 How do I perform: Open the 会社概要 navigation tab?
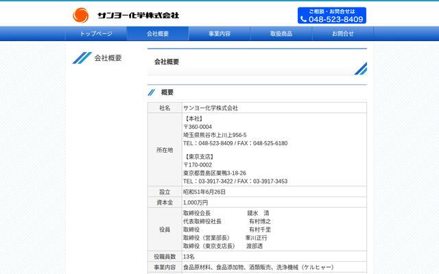[158, 34]
